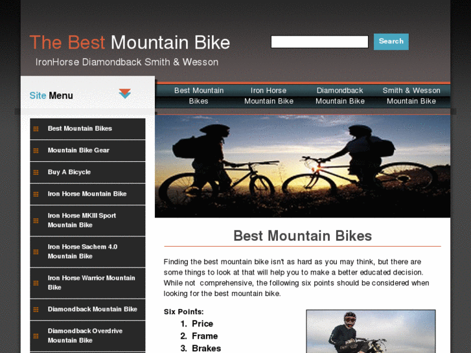
Task: Click grid icon beside Iron Horse Sachem 4.0
Action: (x=36, y=252)
